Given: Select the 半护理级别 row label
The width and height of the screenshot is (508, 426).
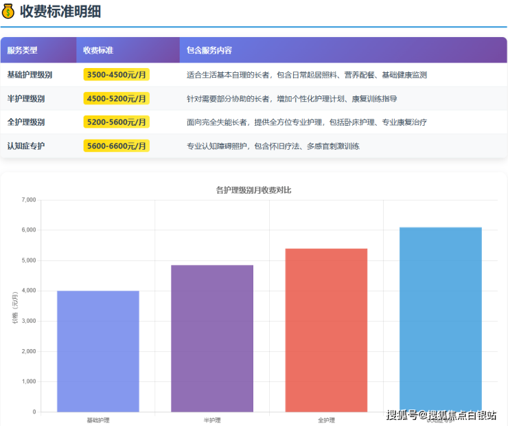Looking at the screenshot, I should coord(25,99).
